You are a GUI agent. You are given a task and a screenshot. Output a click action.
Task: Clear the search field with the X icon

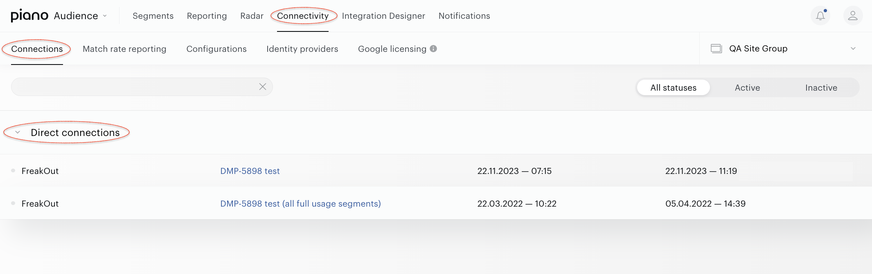[x=263, y=87]
